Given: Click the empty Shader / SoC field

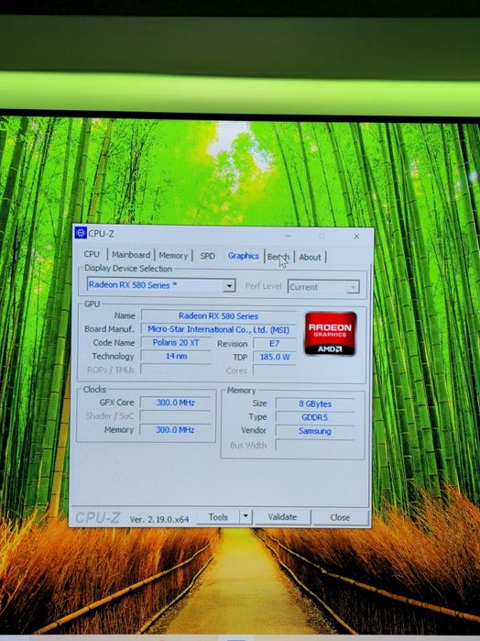Looking at the screenshot, I should (x=175, y=416).
